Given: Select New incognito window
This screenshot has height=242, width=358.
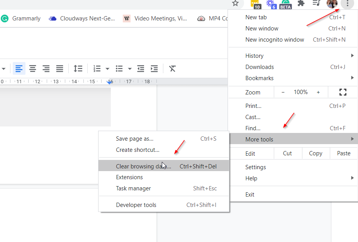Looking at the screenshot, I should point(293,40).
